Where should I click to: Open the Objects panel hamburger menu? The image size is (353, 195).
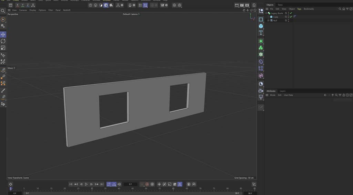[267, 9]
